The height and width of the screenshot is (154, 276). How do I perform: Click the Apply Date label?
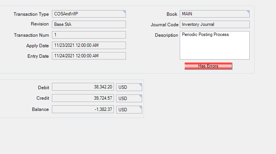[x=38, y=46]
